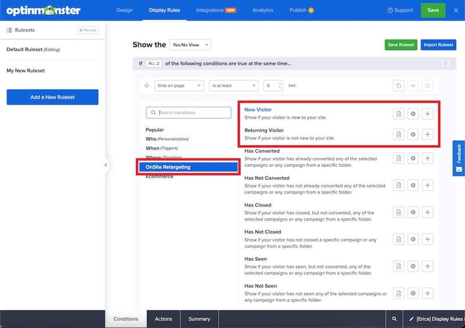Add the Has Not Closed condition
The image size is (465, 328).
click(x=428, y=239)
